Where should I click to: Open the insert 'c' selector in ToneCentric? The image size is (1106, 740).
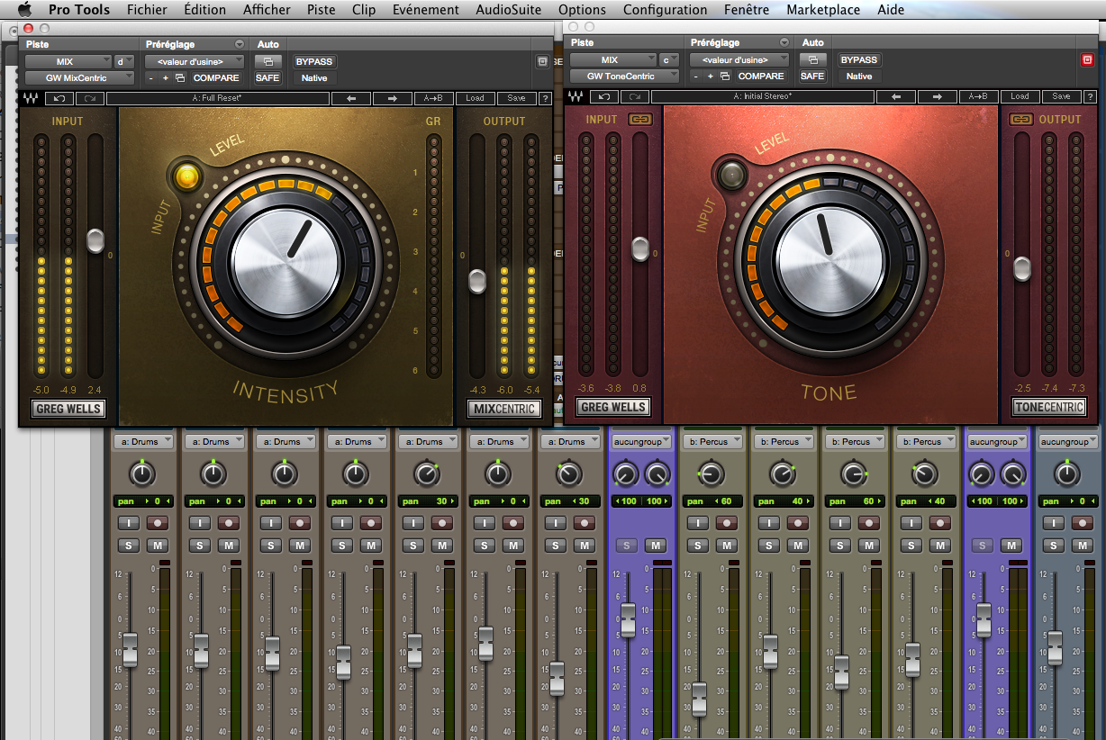pyautogui.click(x=669, y=59)
